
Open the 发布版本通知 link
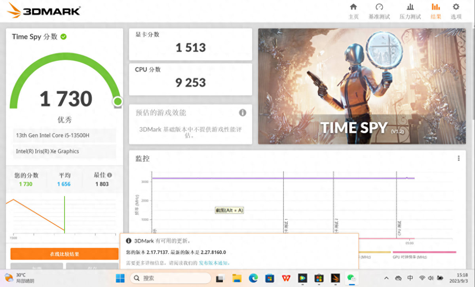point(213,263)
